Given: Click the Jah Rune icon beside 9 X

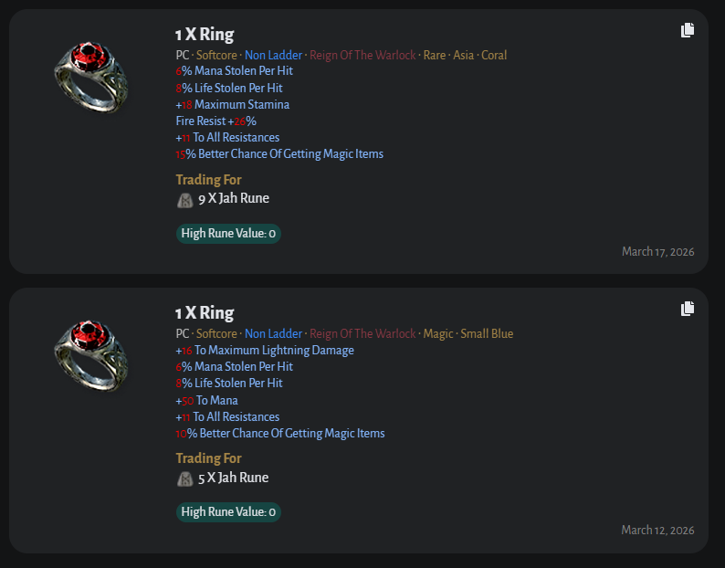Looking at the screenshot, I should [x=184, y=199].
